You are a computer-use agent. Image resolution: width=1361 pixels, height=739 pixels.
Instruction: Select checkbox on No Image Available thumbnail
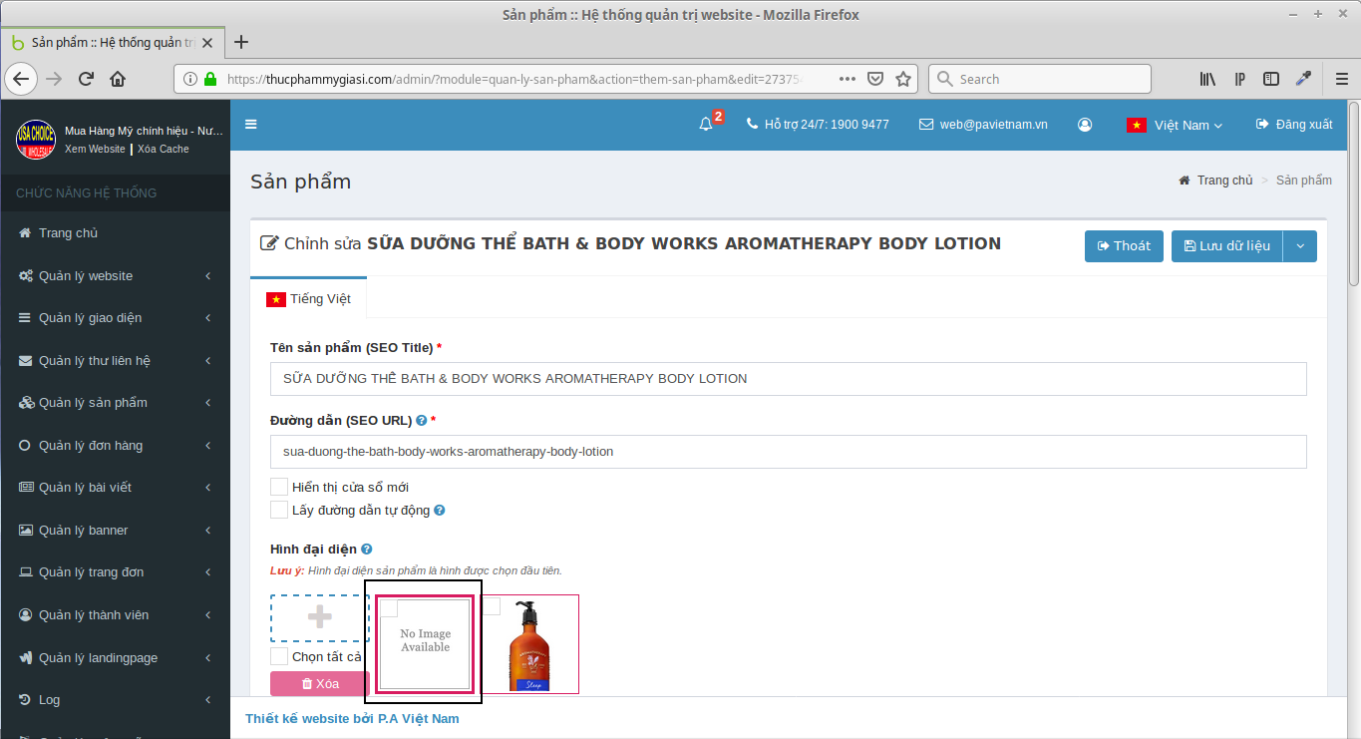[x=389, y=608]
